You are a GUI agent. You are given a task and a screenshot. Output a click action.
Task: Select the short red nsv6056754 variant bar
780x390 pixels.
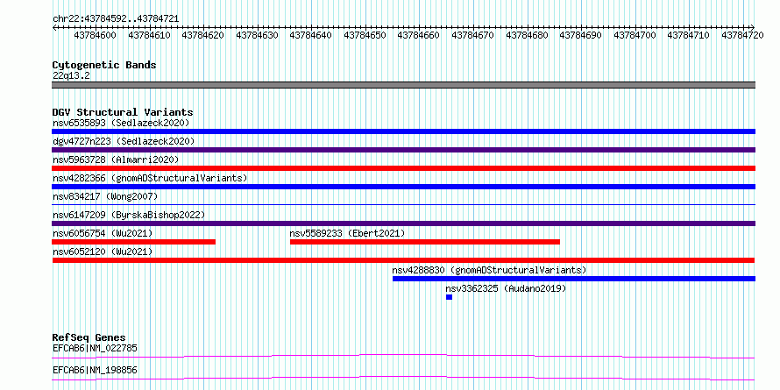pyautogui.click(x=133, y=242)
